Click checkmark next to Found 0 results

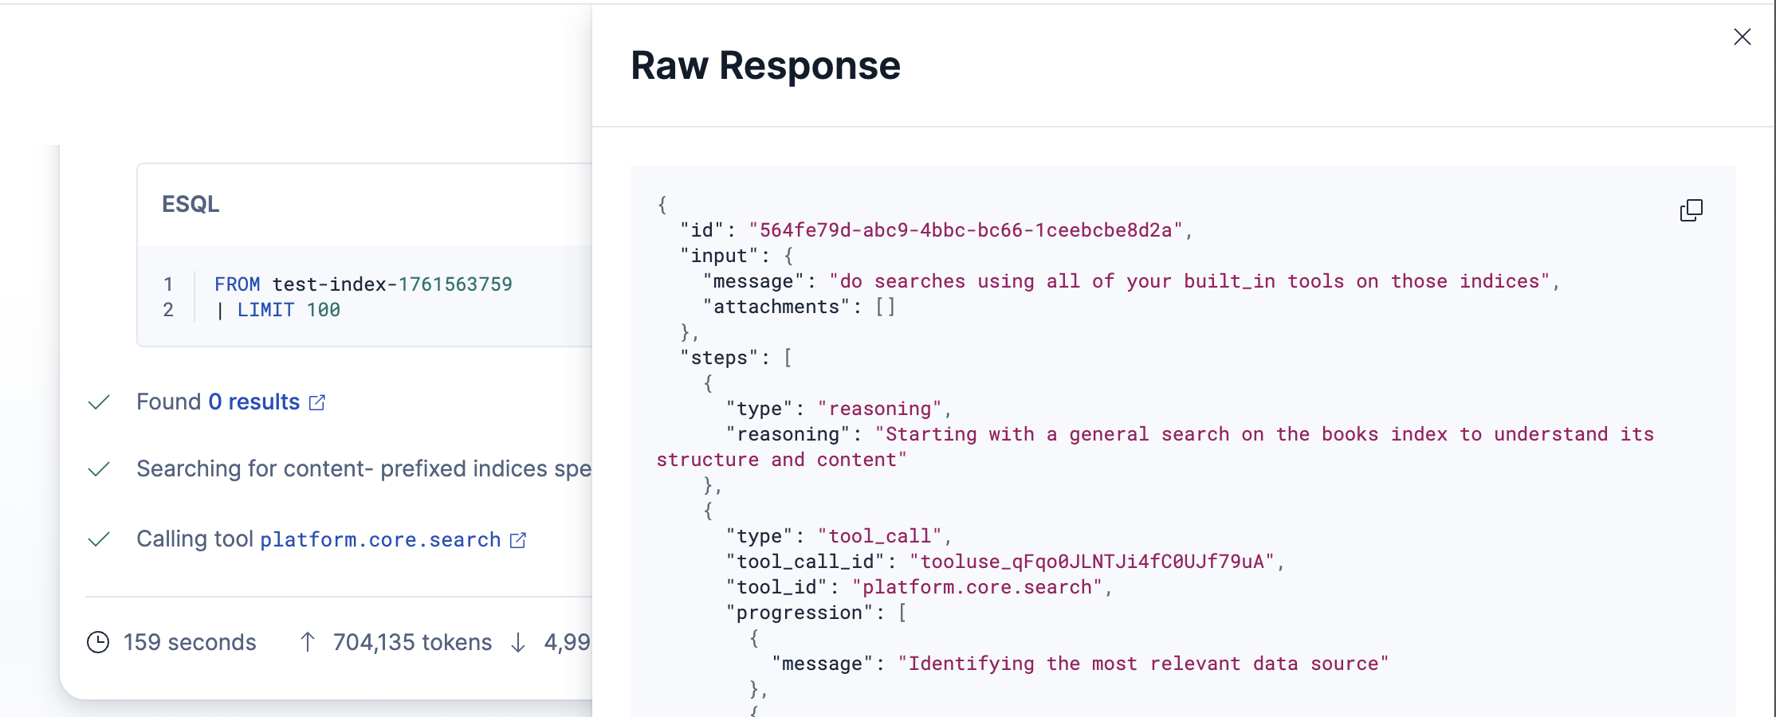tap(97, 402)
